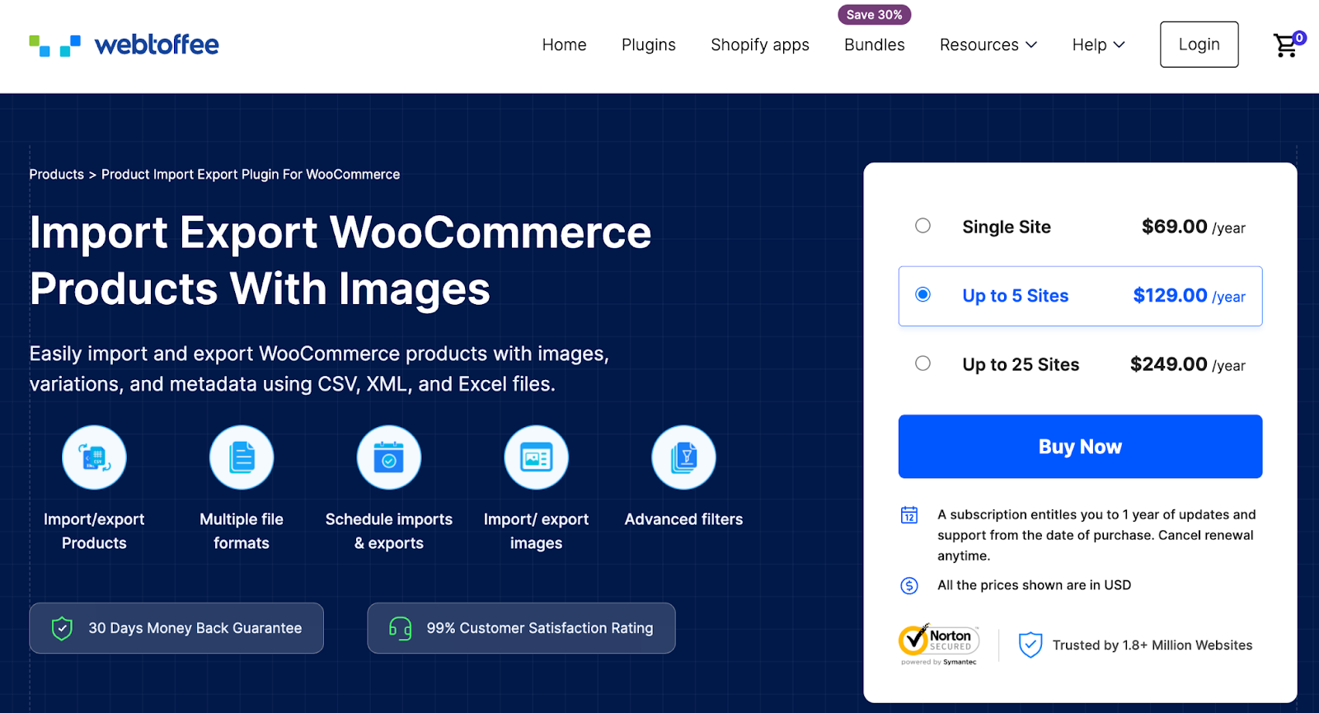Click the customer satisfaction headset icon

tap(400, 628)
